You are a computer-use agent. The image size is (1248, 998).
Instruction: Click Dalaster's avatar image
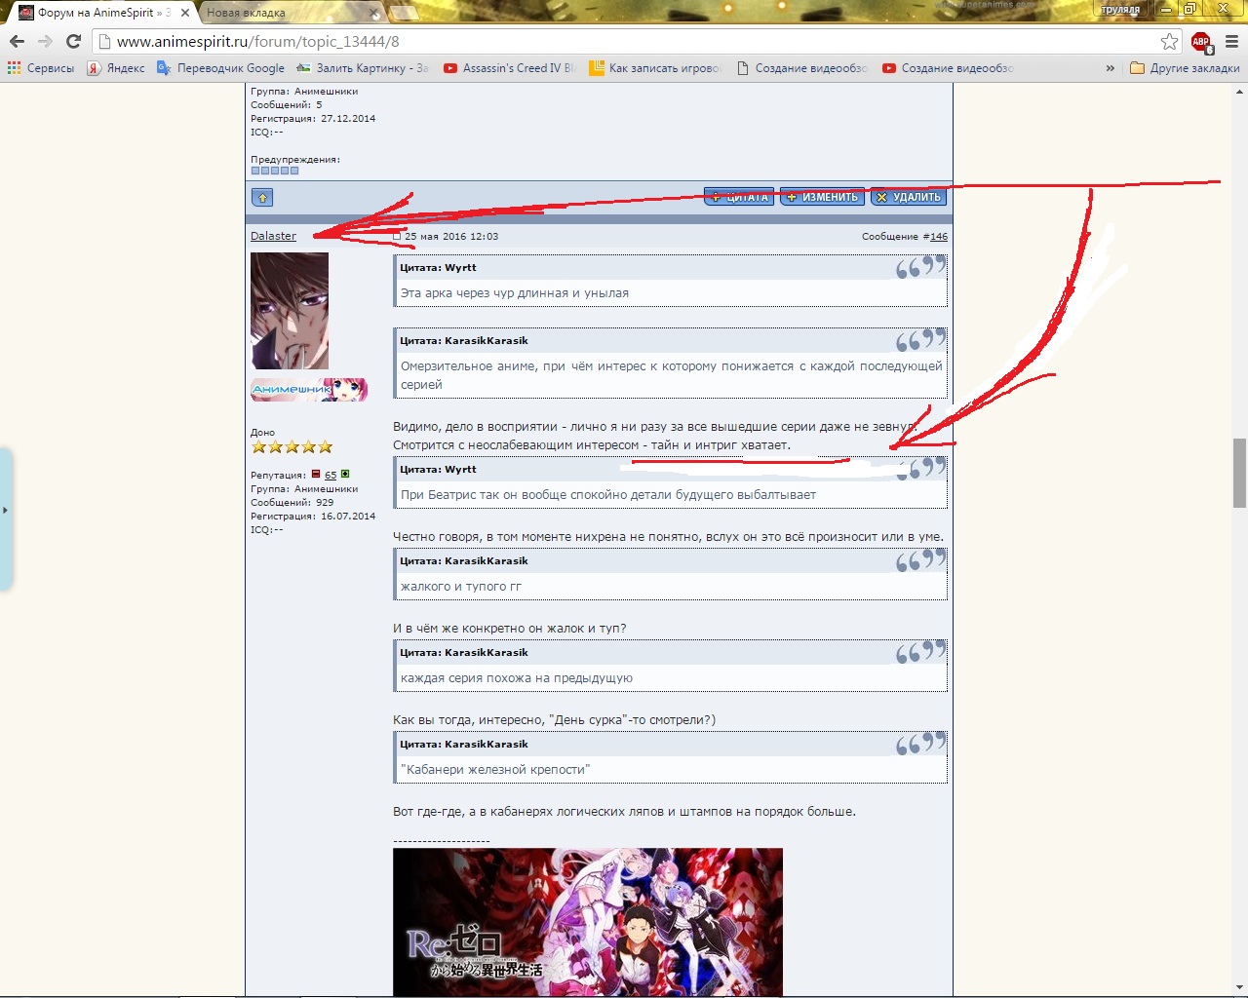pos(290,311)
